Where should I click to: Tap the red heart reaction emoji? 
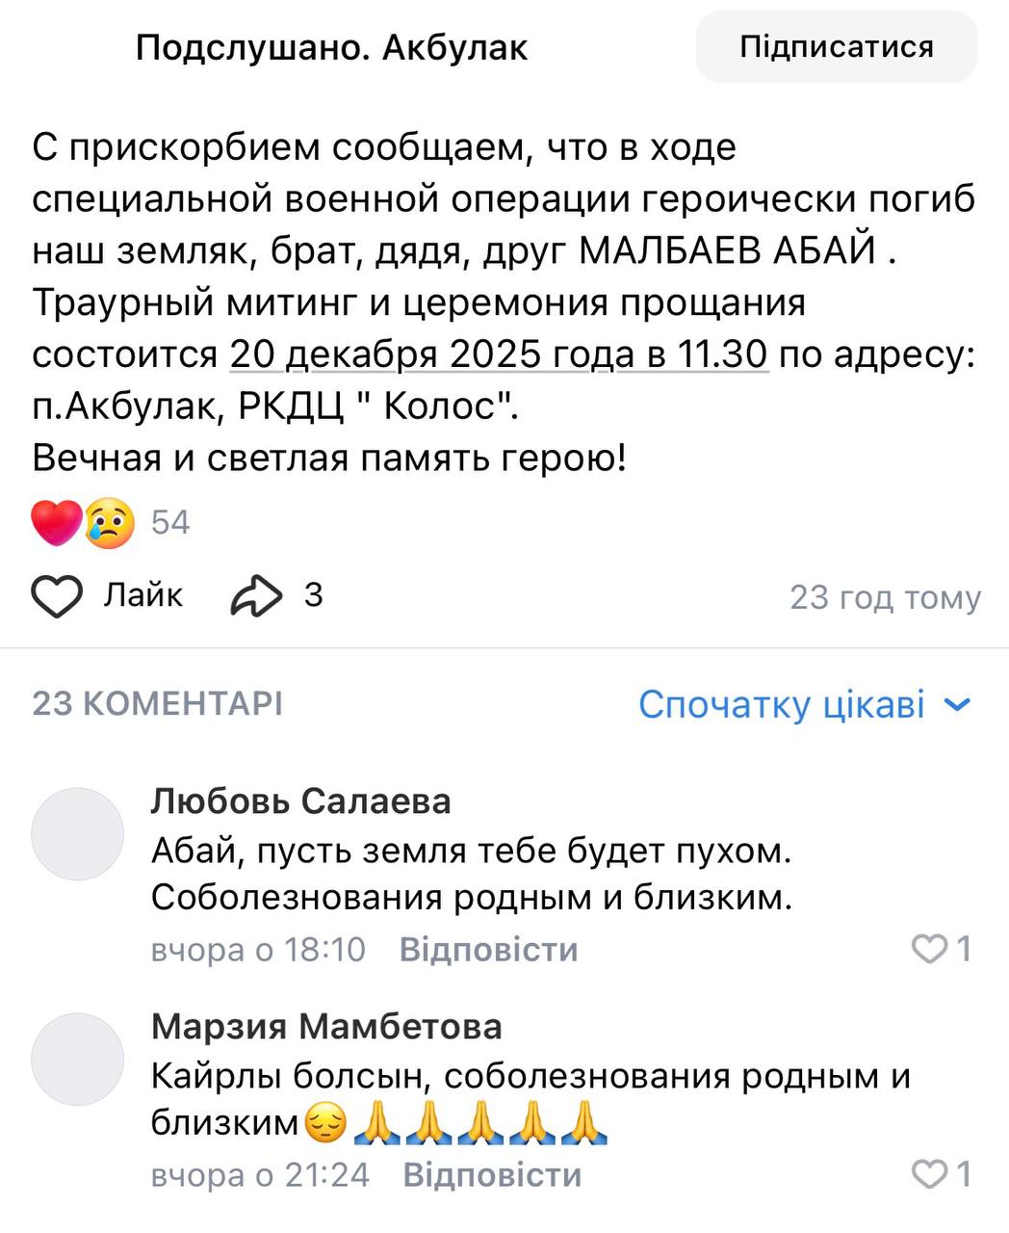point(56,523)
